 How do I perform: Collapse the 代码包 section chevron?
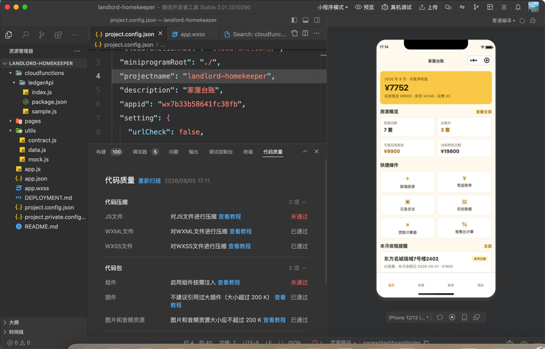[305, 268]
